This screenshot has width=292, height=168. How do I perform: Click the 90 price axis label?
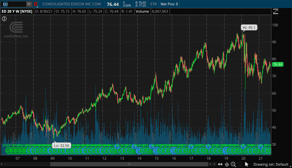[274, 42]
